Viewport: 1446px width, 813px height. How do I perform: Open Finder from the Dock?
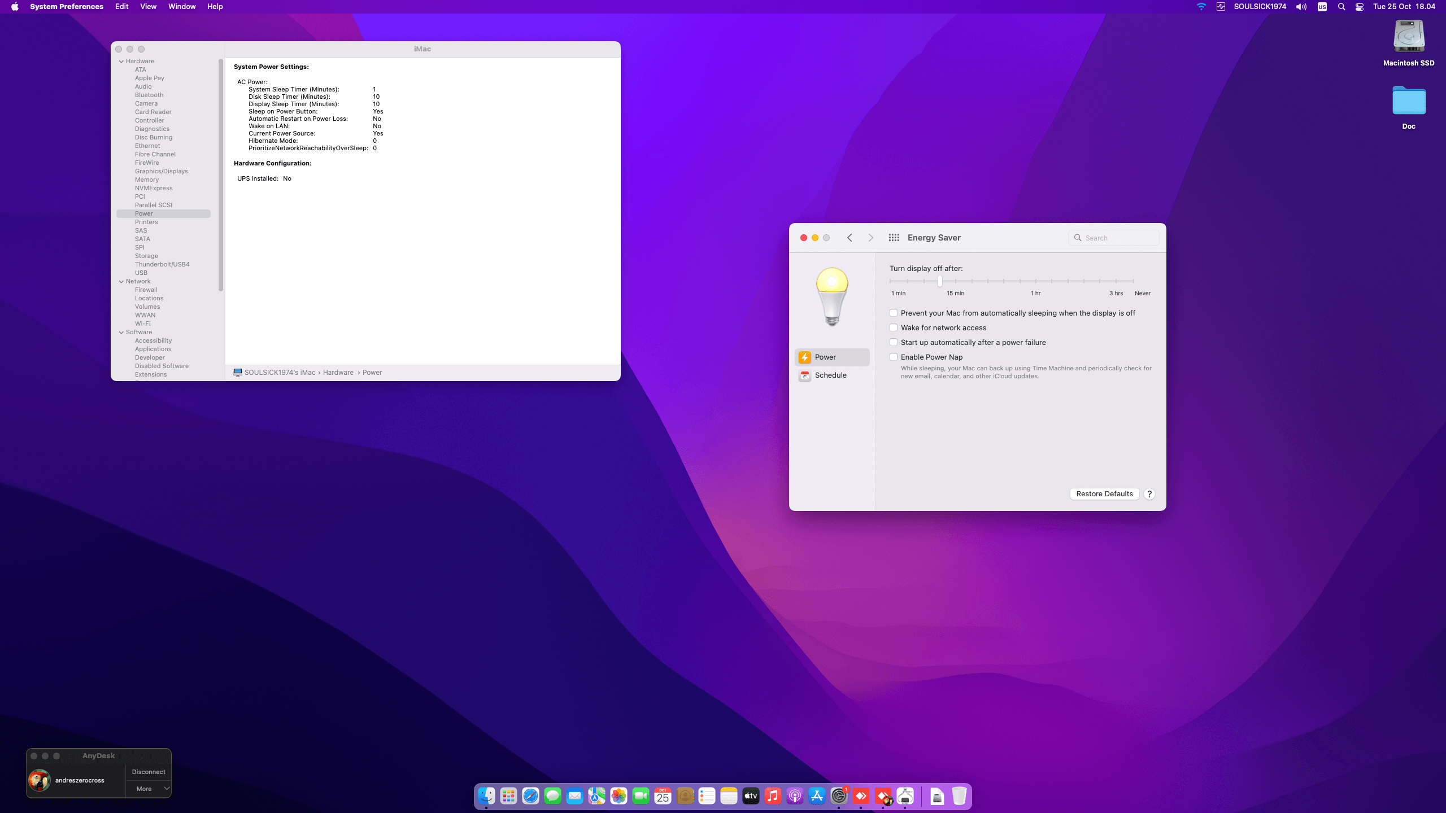coord(486,796)
